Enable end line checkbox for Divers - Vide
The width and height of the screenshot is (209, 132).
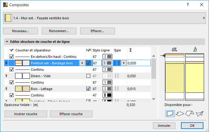pos(88,76)
